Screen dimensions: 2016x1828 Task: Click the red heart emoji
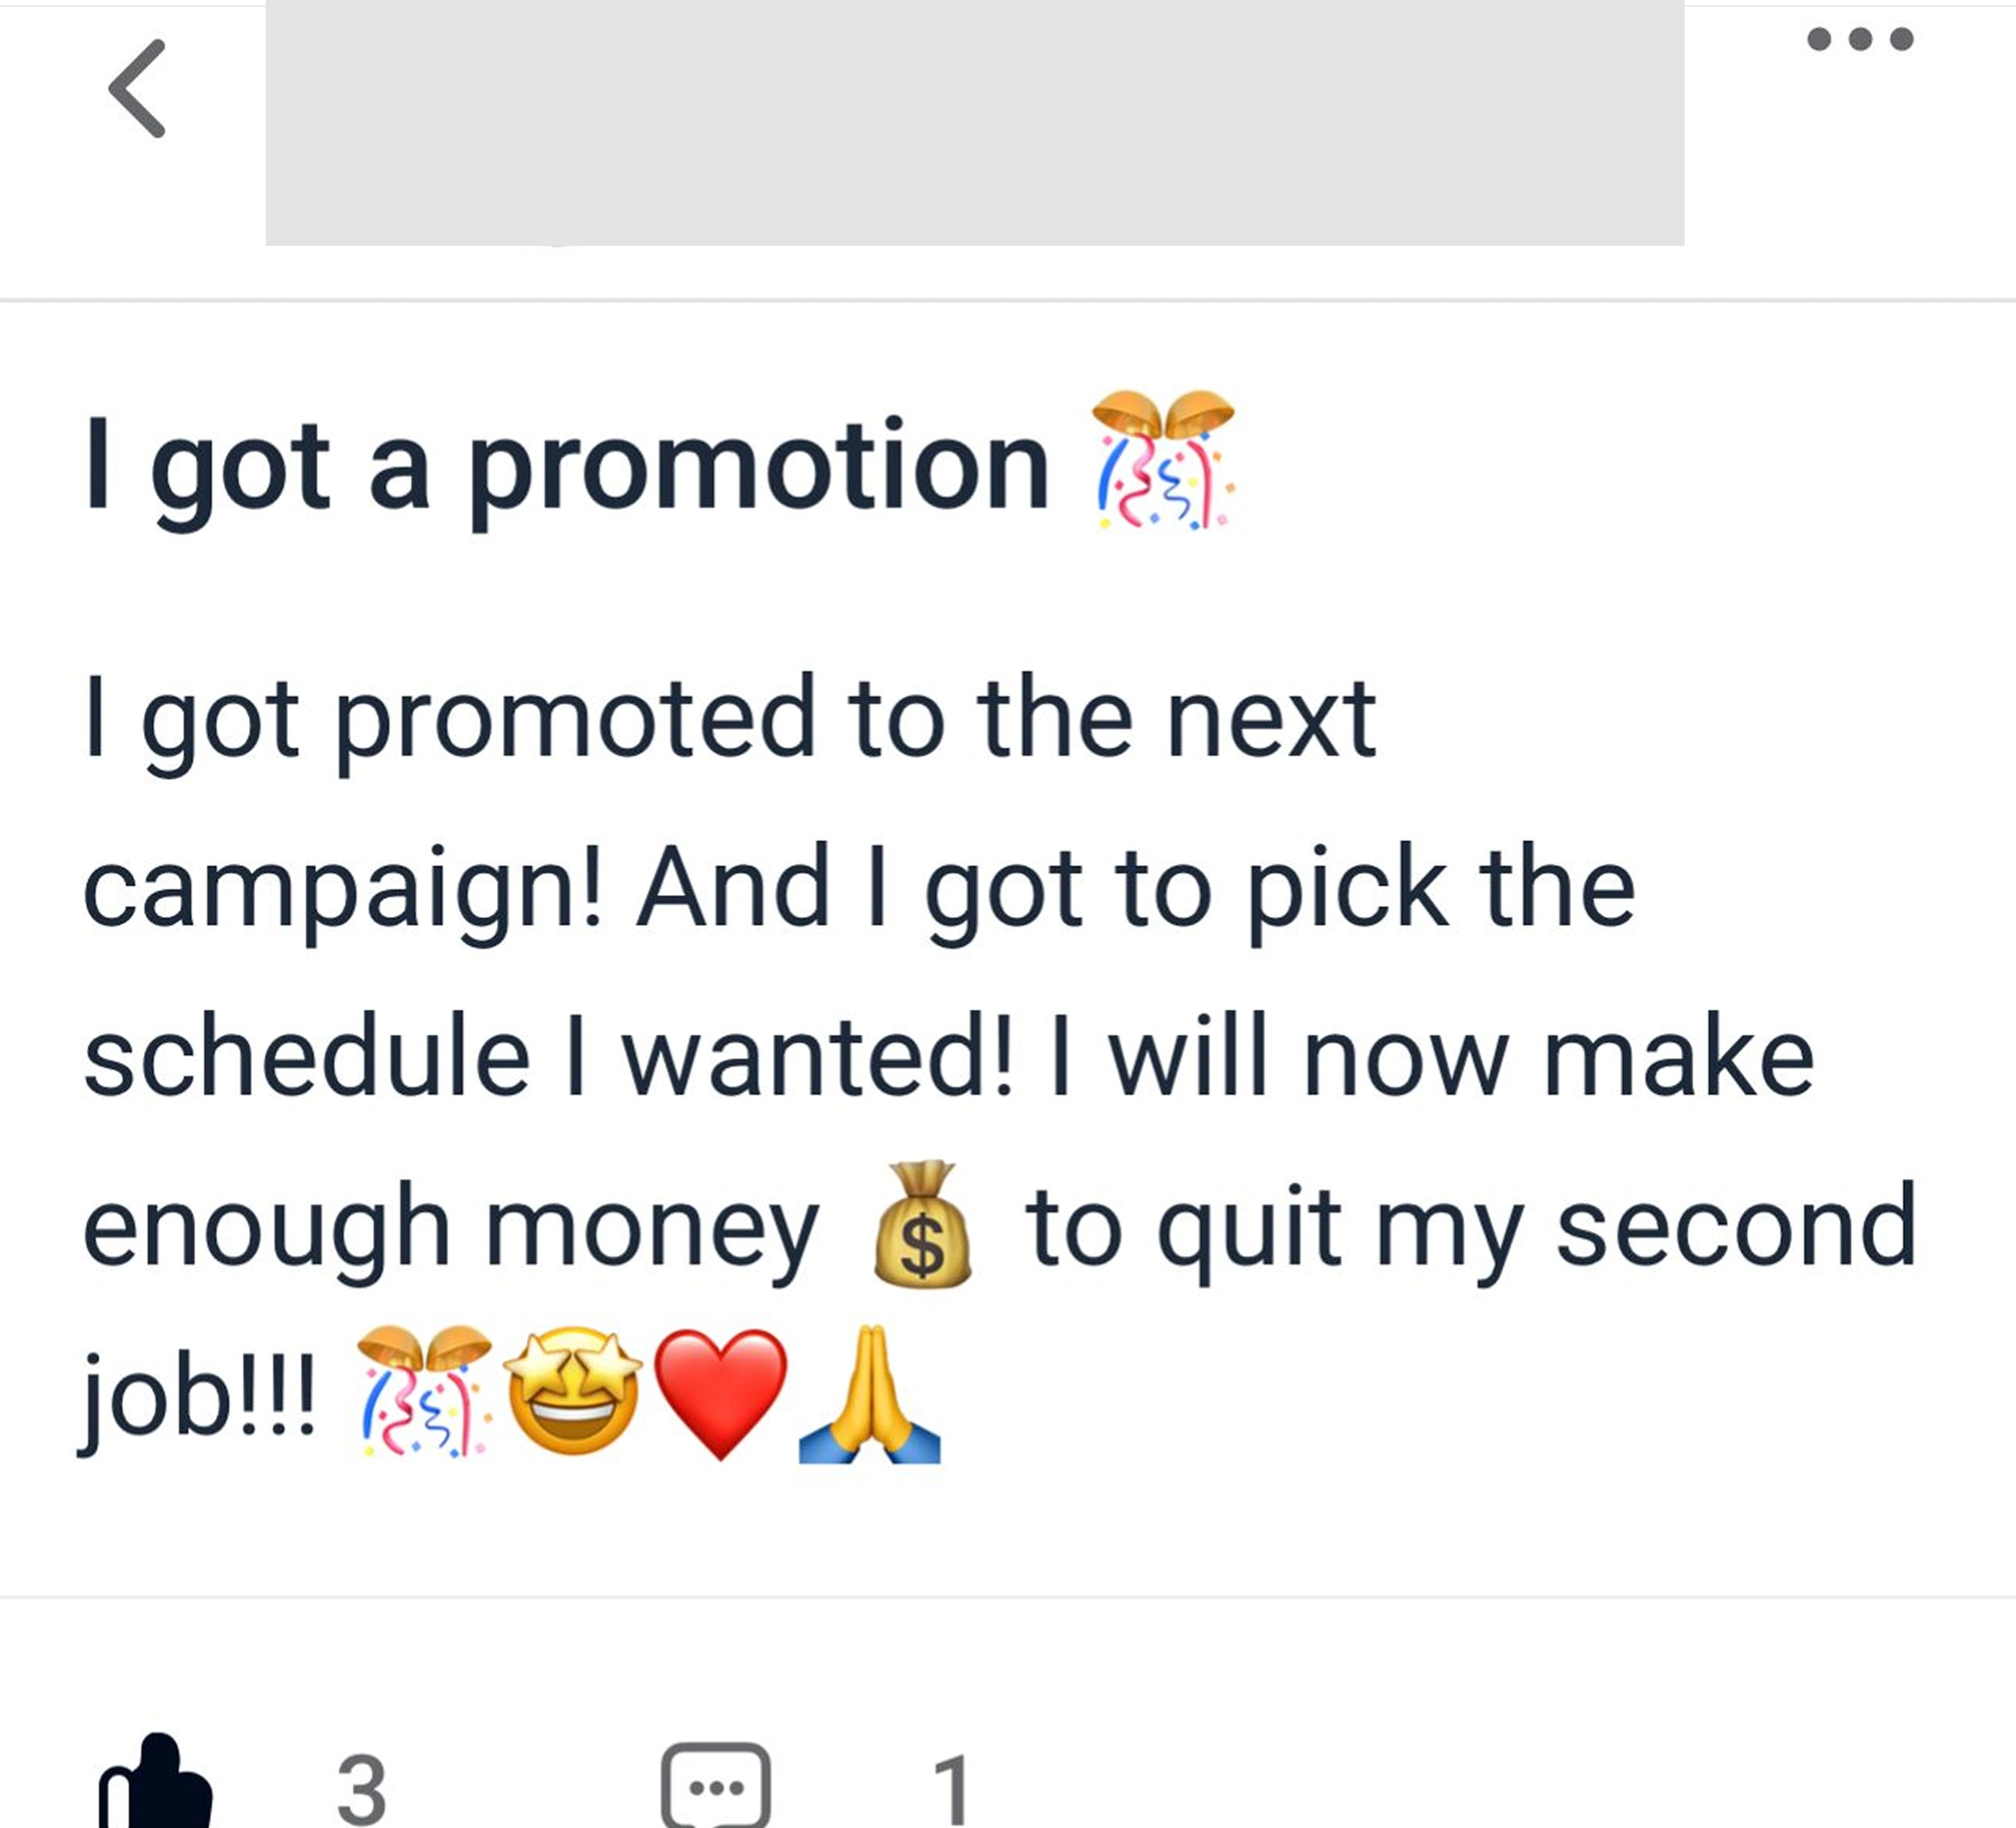coord(721,1394)
